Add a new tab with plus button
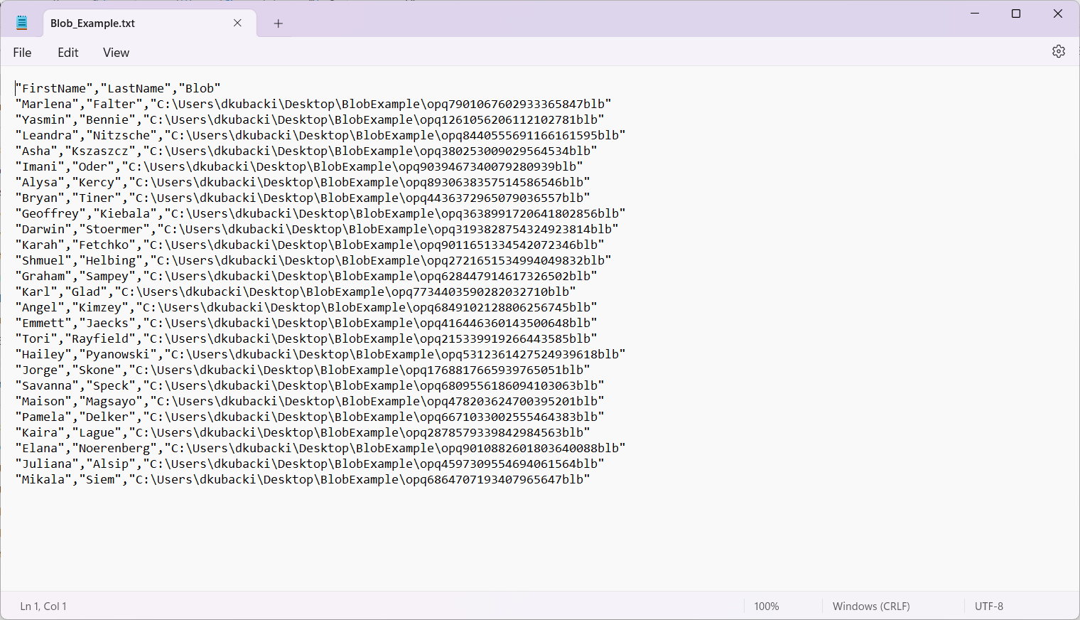 point(279,23)
